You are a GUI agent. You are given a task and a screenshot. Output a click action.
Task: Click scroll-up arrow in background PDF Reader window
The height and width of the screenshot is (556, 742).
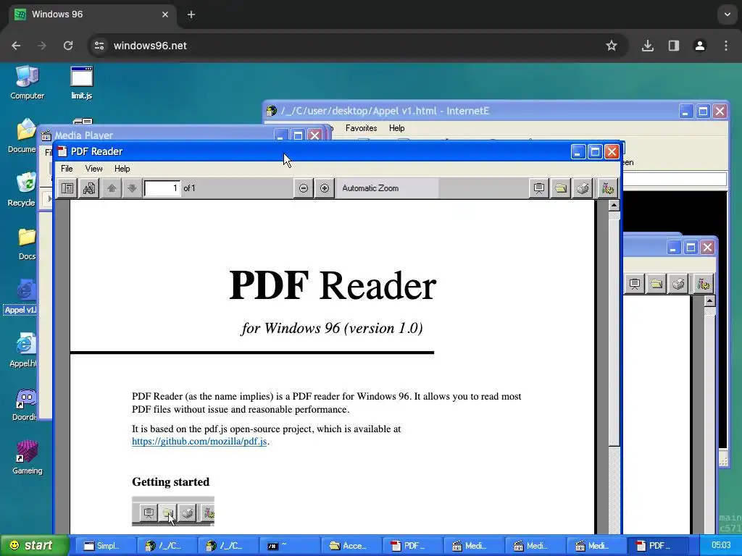coord(709,300)
